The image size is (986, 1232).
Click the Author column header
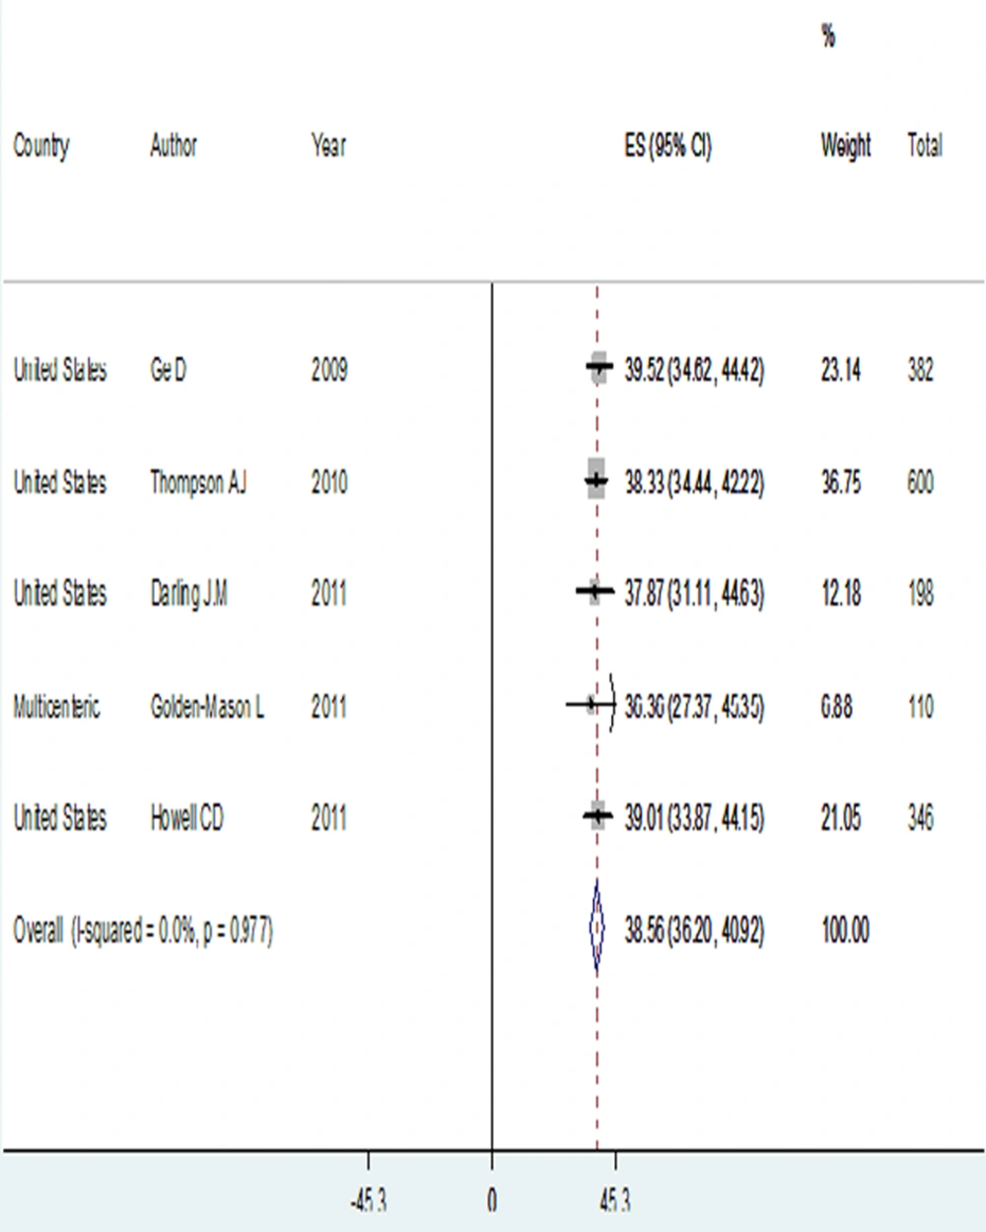pyautogui.click(x=174, y=146)
